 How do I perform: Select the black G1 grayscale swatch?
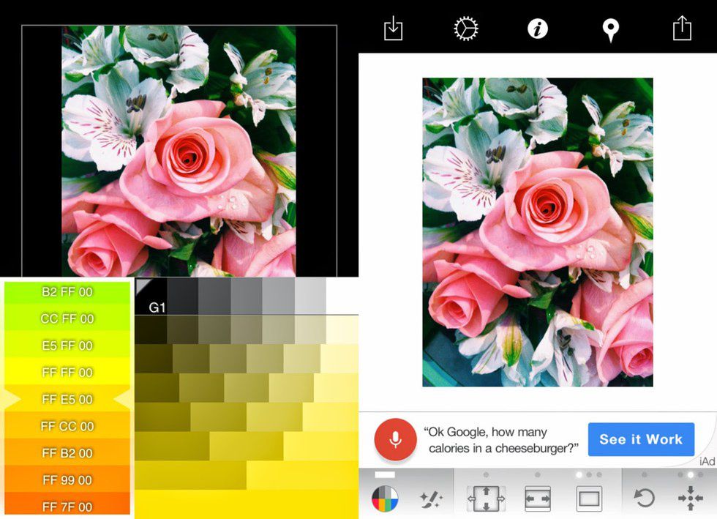(151, 297)
